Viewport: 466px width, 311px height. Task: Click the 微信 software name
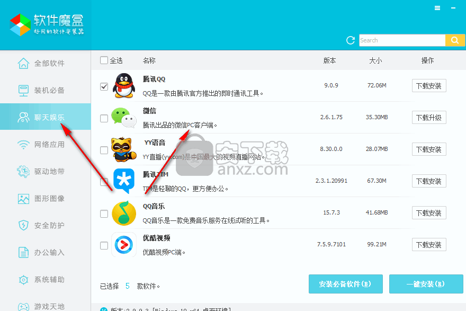tap(149, 111)
